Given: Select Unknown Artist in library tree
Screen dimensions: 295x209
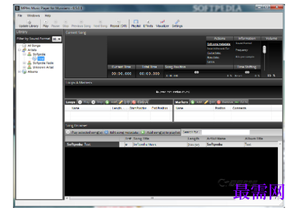Looking at the screenshot, I should coord(43,67).
